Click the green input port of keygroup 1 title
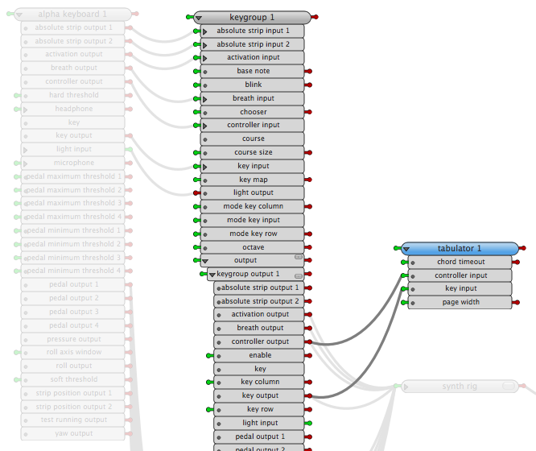This screenshot has height=451, width=536. (190, 17)
